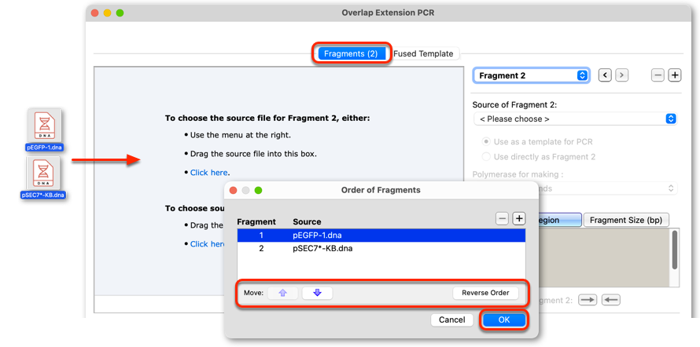Select the Fragments (2) tab
The image size is (700, 347).
(351, 54)
